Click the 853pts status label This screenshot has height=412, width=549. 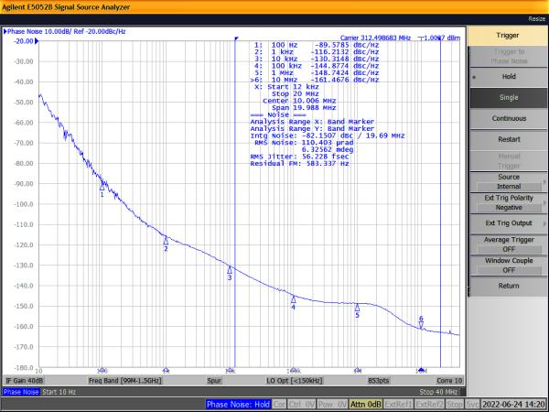point(379,381)
